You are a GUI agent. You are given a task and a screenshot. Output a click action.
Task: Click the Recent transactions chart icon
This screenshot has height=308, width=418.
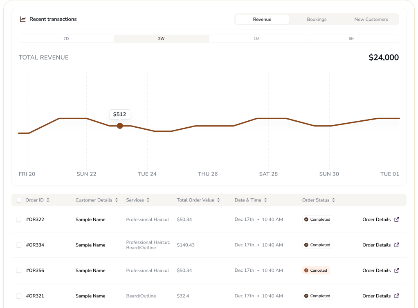[23, 19]
